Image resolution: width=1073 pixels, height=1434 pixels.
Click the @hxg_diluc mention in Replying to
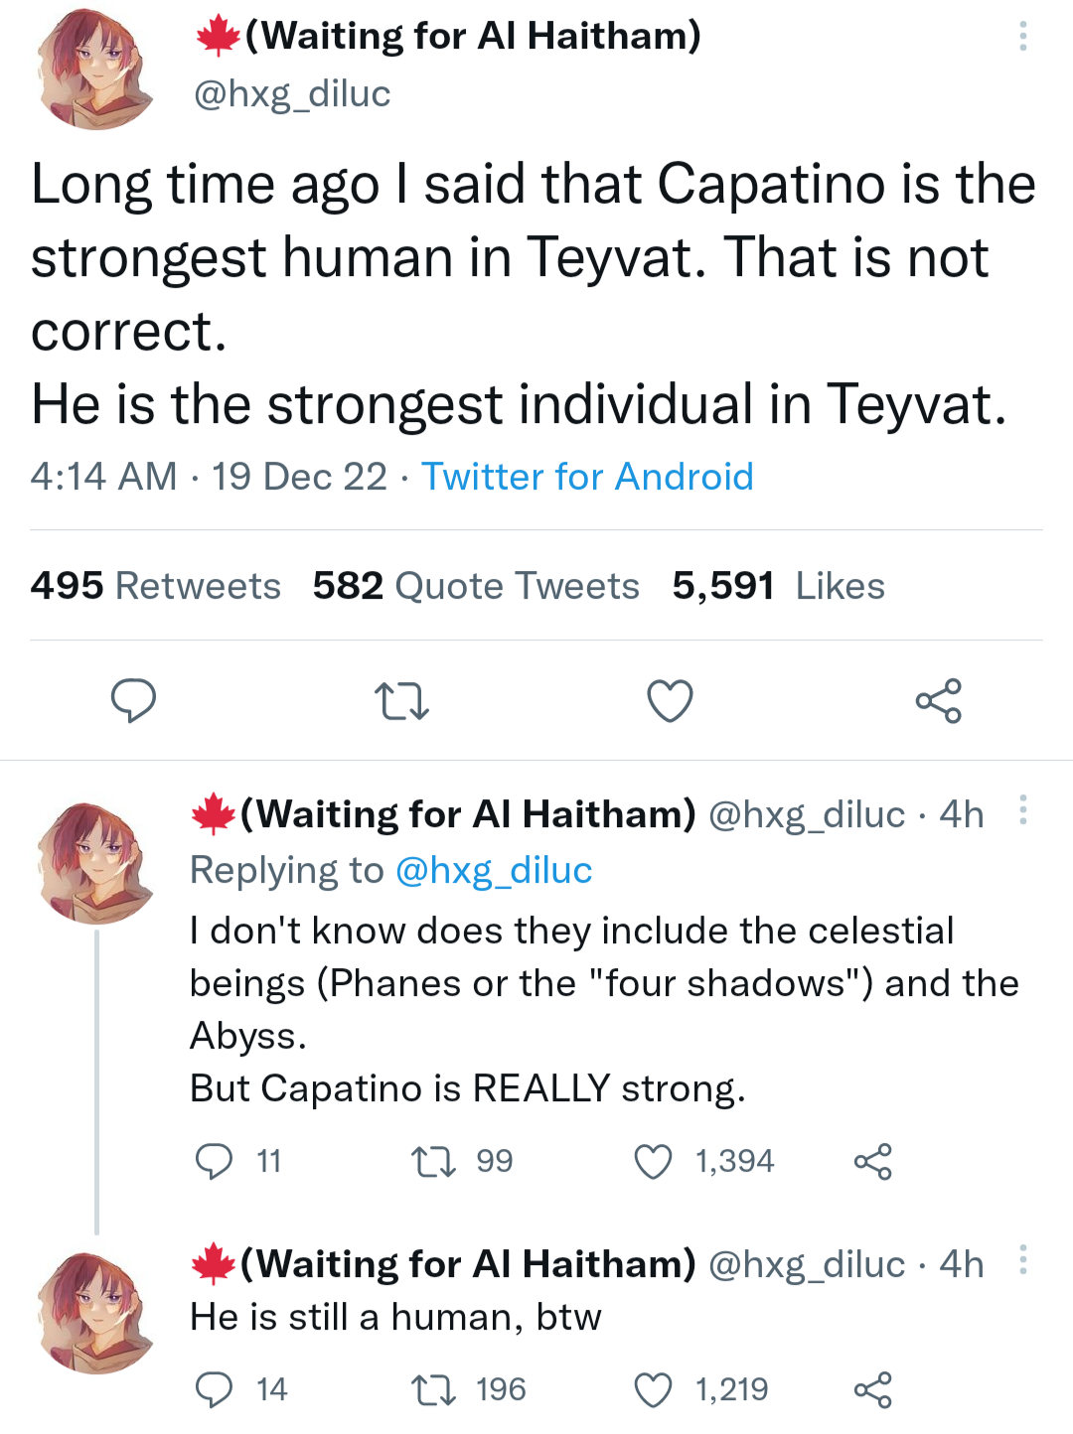tap(494, 871)
